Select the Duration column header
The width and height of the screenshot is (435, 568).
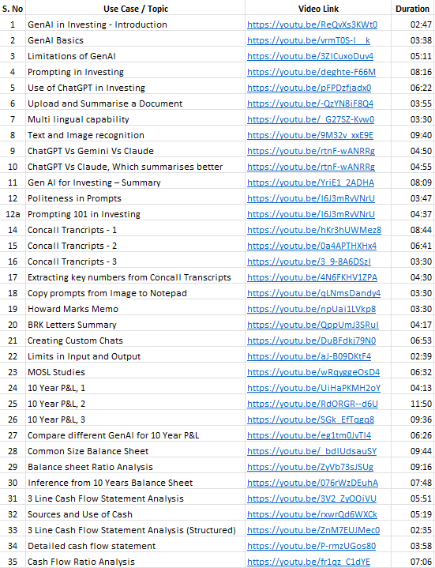click(413, 9)
